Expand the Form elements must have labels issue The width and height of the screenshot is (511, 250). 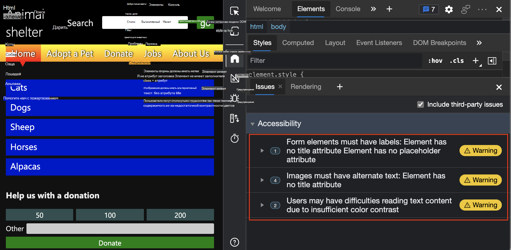[x=262, y=151]
